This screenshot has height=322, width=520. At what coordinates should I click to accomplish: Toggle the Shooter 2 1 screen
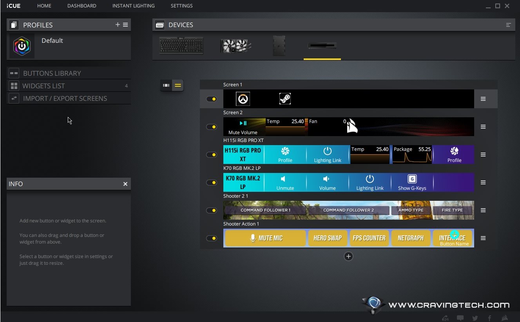coord(212,210)
